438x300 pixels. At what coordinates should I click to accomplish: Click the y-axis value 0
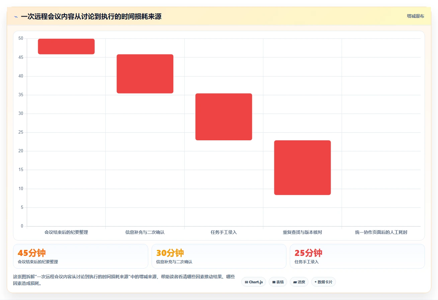[22, 226]
